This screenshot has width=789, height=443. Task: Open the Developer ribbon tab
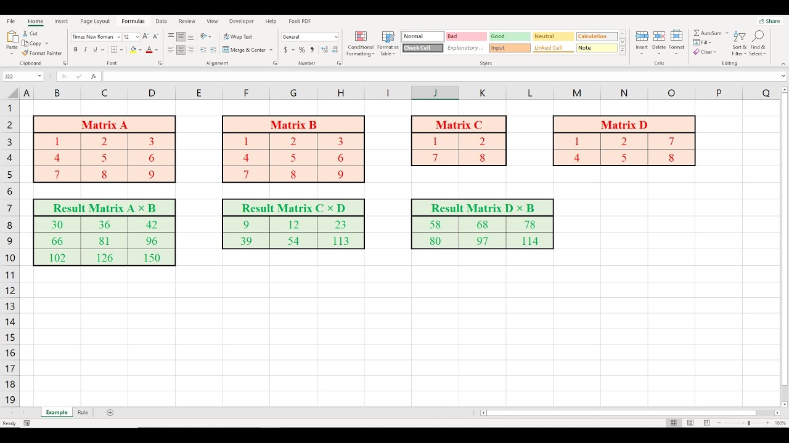[x=241, y=21]
